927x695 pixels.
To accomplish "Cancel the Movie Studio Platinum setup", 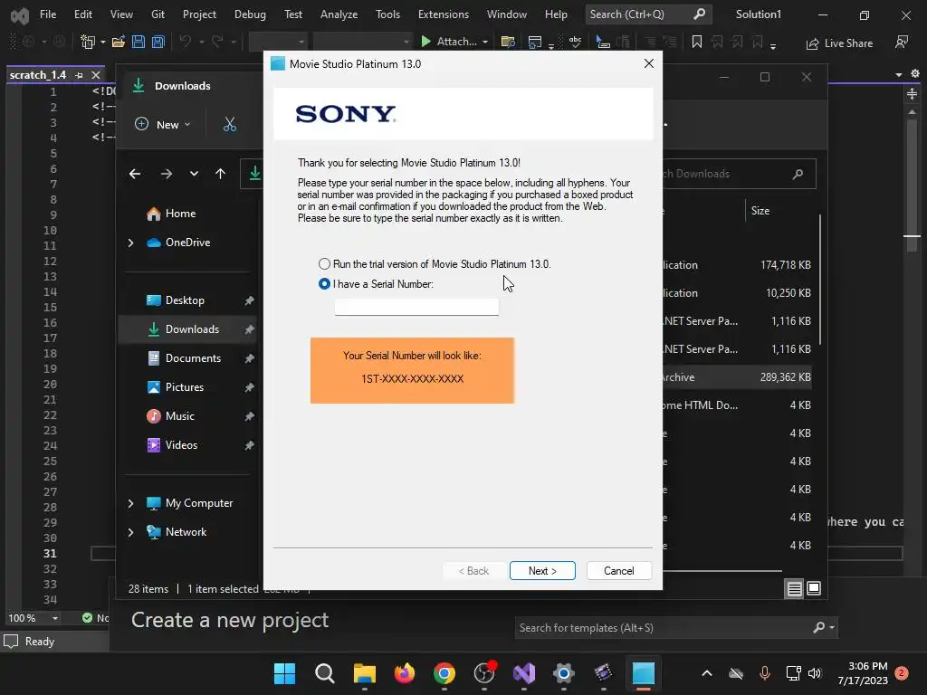I will click(x=619, y=571).
